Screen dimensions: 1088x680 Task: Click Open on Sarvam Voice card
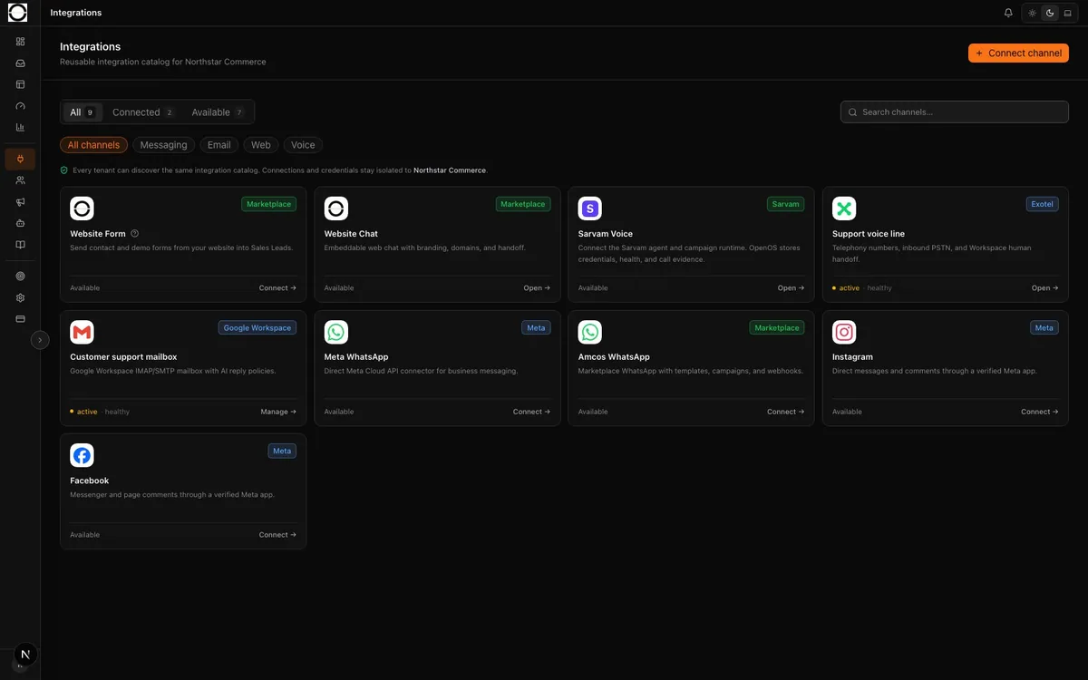click(791, 288)
